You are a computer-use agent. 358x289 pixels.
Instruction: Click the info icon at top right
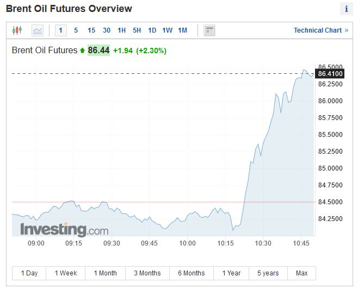(x=347, y=9)
